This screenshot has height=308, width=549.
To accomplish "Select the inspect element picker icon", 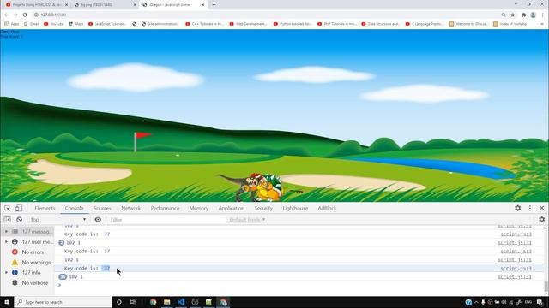I will tap(8, 208).
